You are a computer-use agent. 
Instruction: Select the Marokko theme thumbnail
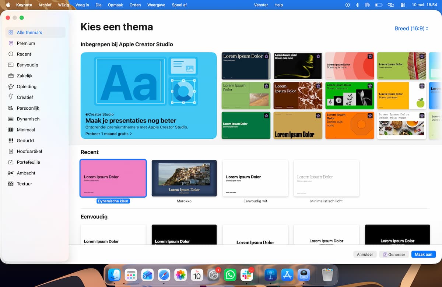coord(184,178)
